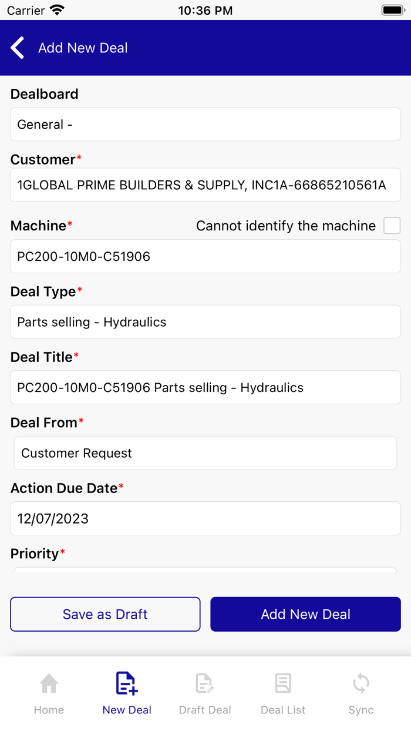Tap the Machine field showing PC200-10M0-C51906
The width and height of the screenshot is (411, 731).
tap(205, 256)
